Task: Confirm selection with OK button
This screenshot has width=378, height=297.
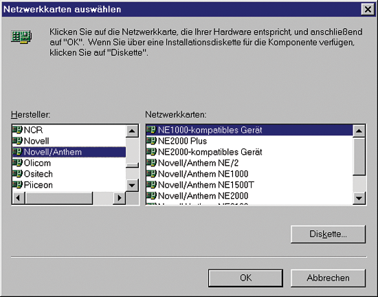Action: click(x=245, y=278)
